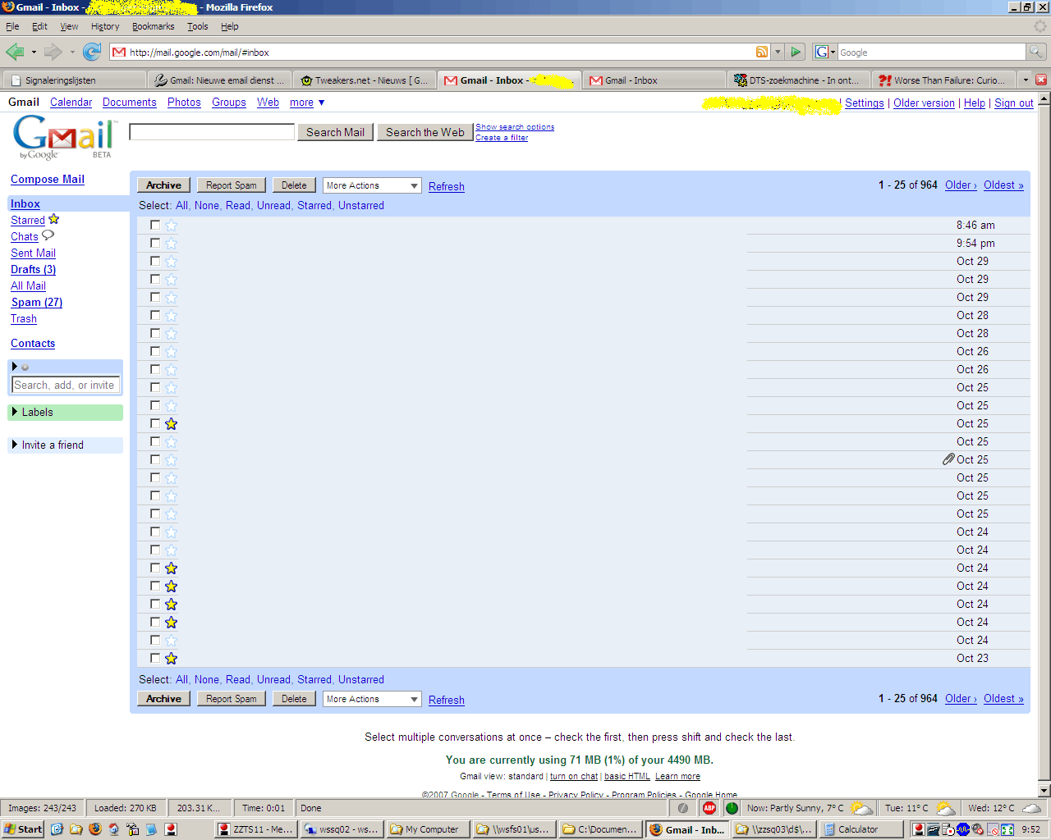
Task: Click the browser Back arrow button
Action: tap(15, 52)
